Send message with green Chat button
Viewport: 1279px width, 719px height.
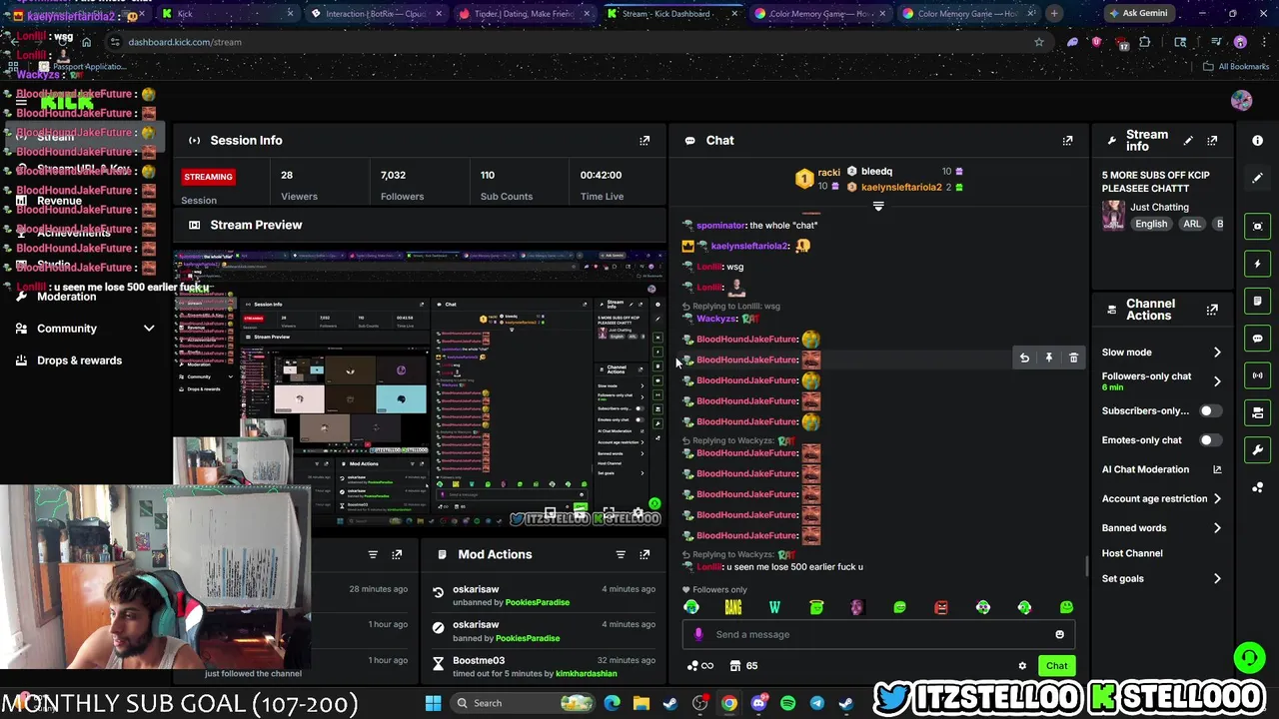coord(1056,666)
